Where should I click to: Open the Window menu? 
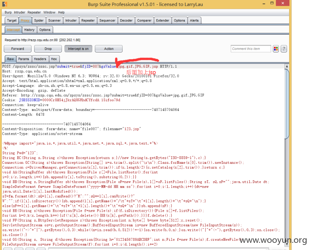(49, 12)
